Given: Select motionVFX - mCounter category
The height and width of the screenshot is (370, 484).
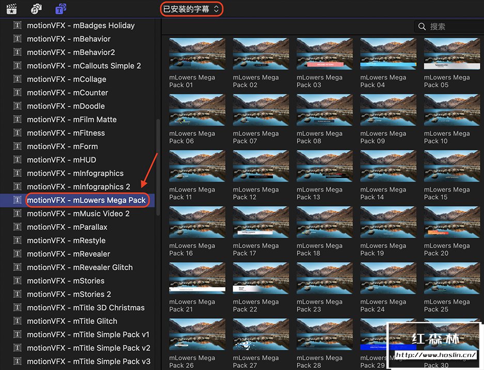Looking at the screenshot, I should 77,92.
